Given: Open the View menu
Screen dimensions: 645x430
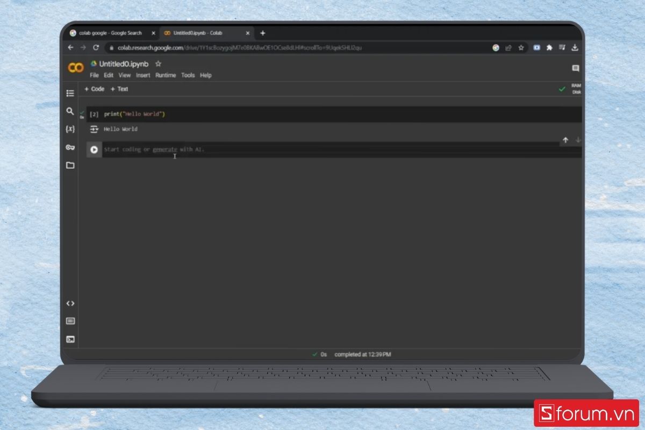Looking at the screenshot, I should click(125, 75).
